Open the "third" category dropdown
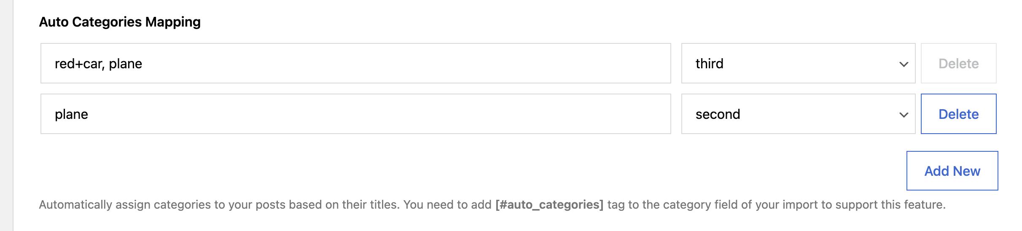The image size is (1022, 231). pos(798,63)
